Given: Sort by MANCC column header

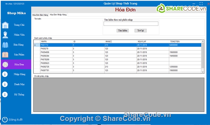Looking at the screenshot, I should pyautogui.click(x=121, y=41).
